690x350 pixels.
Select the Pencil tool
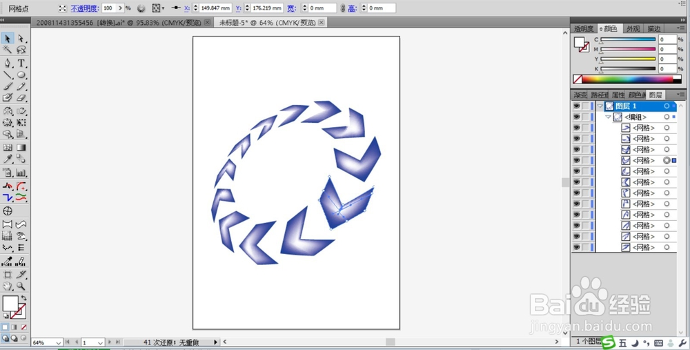click(x=21, y=86)
